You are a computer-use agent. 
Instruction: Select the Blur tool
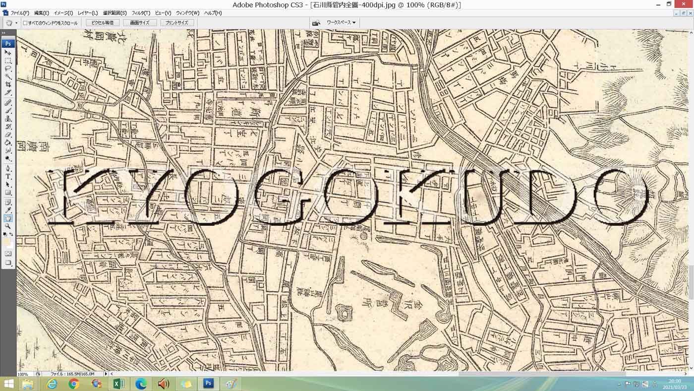click(8, 150)
